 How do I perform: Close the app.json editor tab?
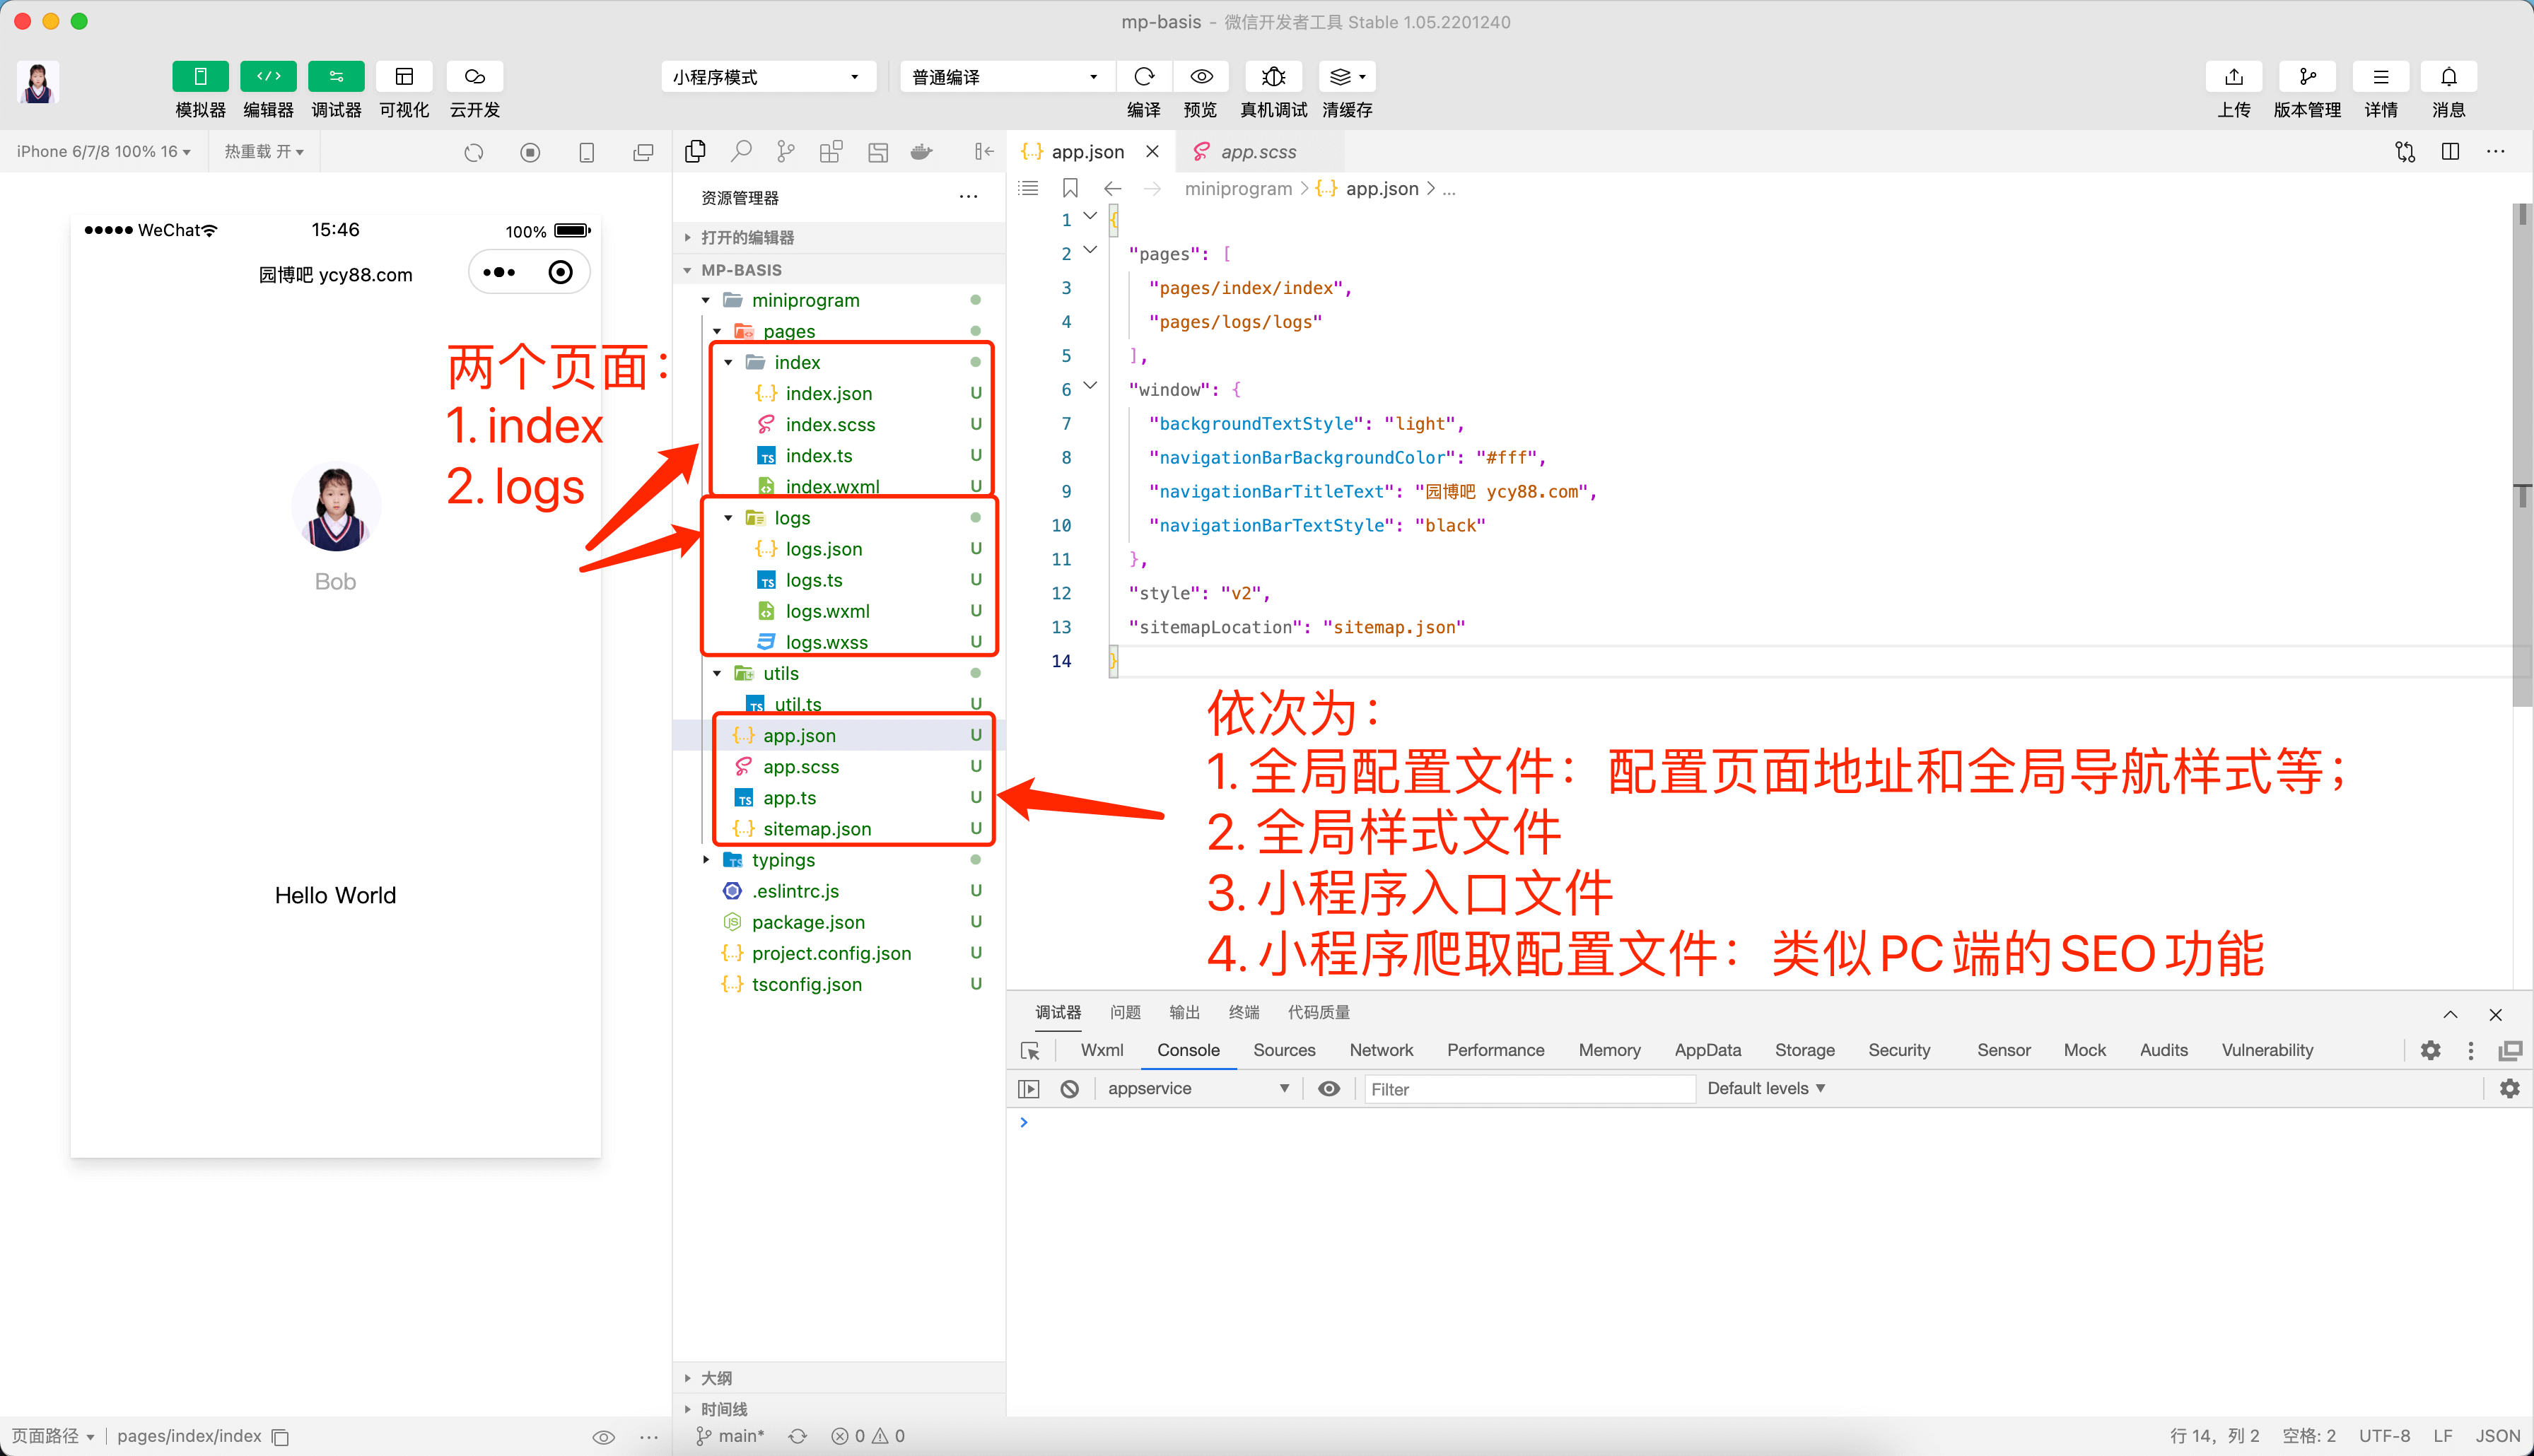(1152, 152)
